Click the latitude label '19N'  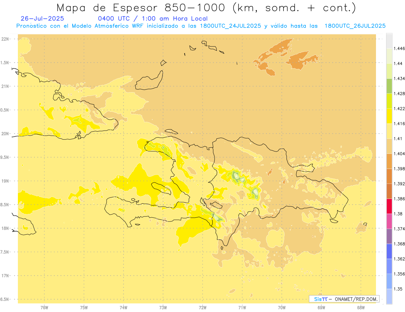pyautogui.click(x=5, y=181)
